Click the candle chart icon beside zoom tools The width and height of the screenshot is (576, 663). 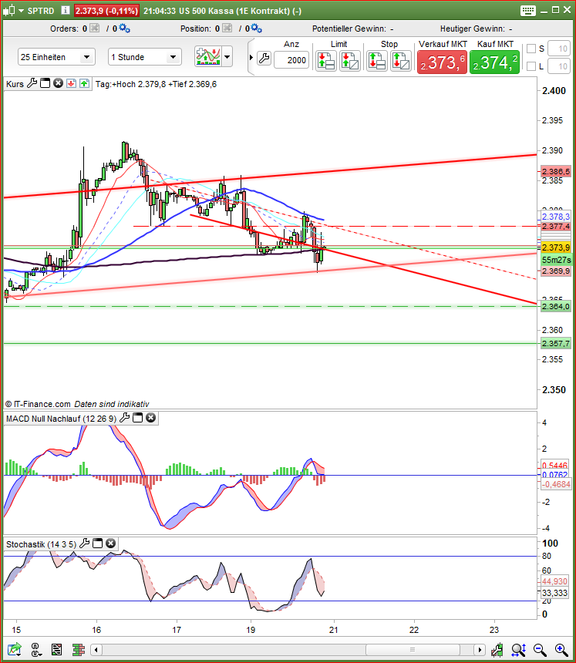497,649
